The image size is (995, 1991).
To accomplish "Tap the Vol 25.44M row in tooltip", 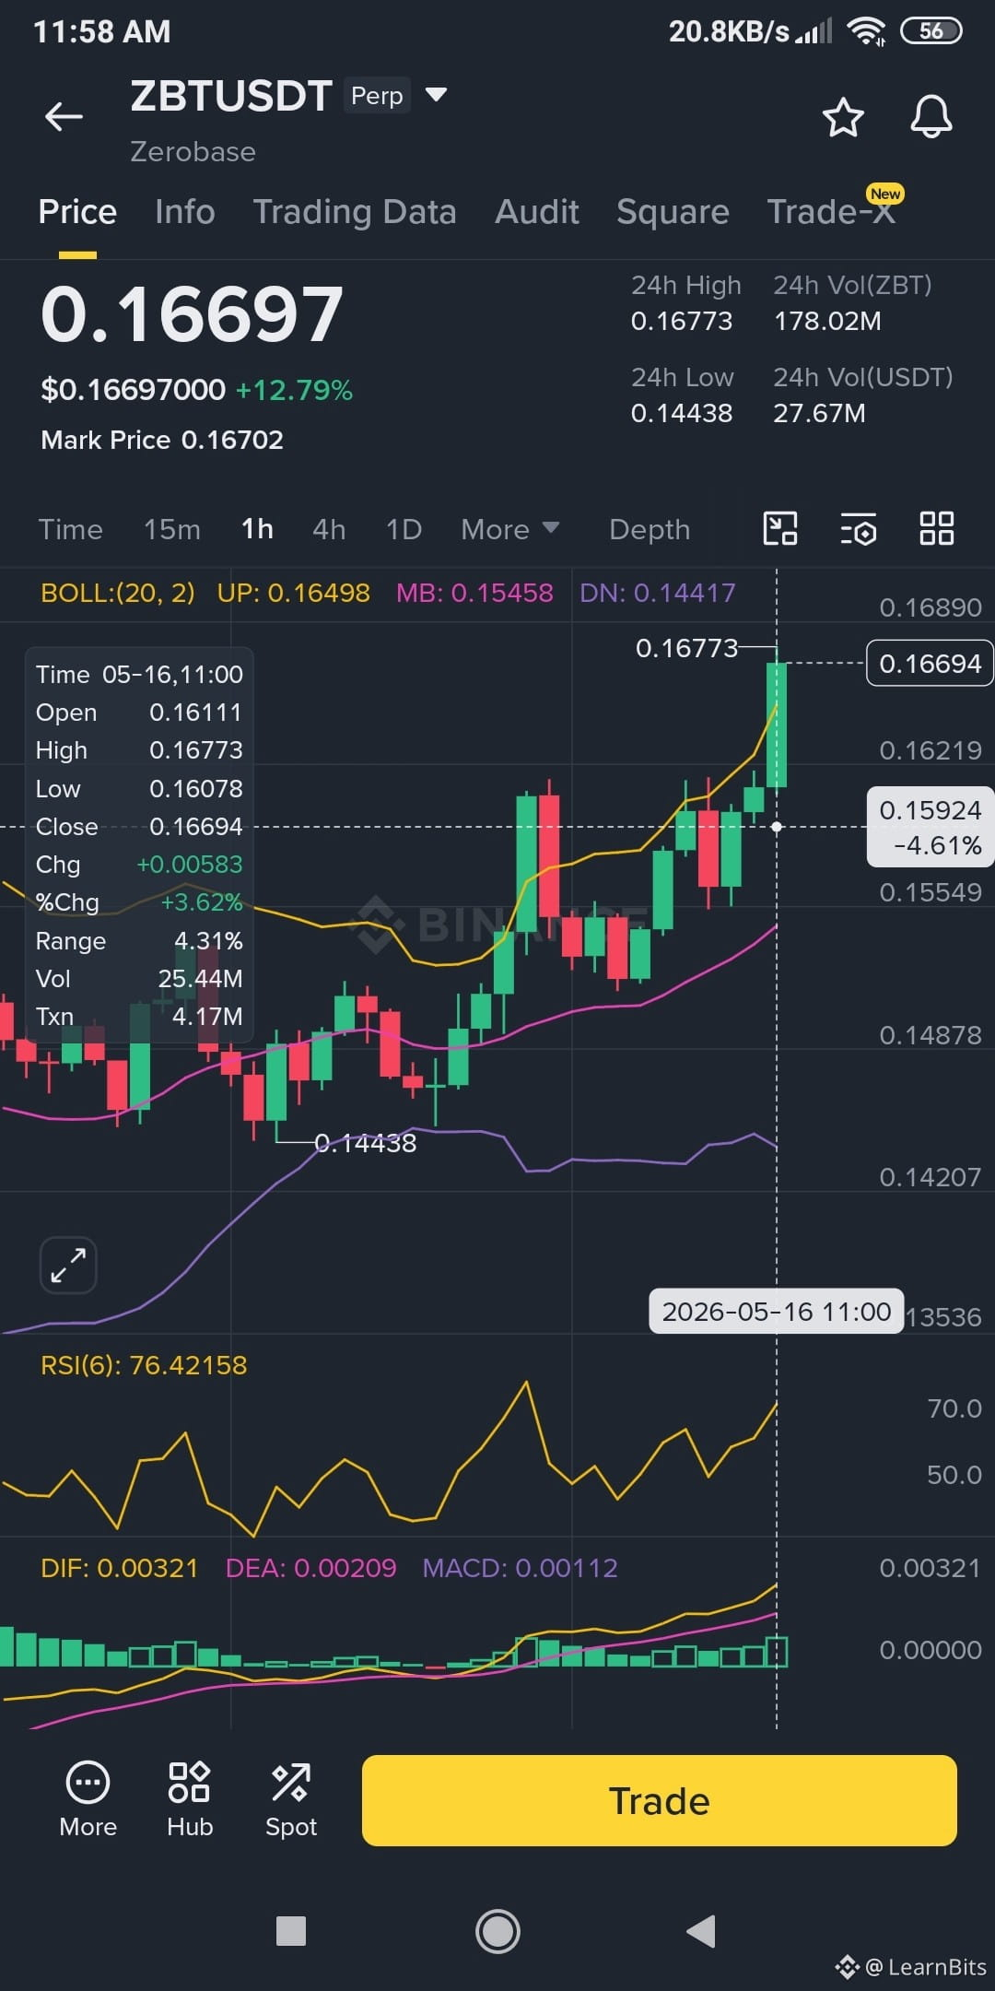I will (x=139, y=979).
